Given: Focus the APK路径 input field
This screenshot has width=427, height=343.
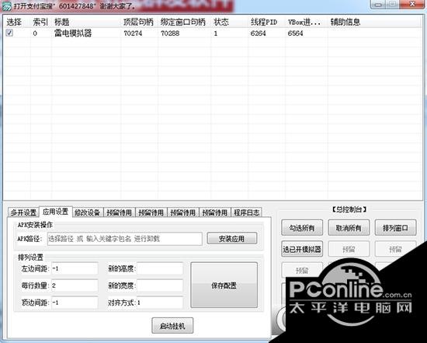Looking at the screenshot, I should (125, 239).
